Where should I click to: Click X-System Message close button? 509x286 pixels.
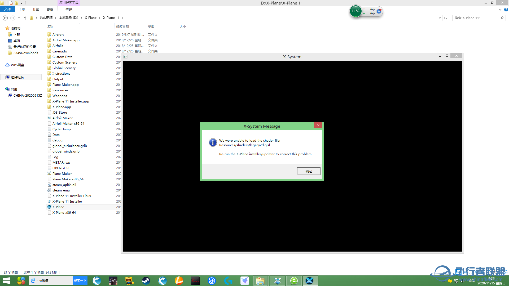point(318,125)
